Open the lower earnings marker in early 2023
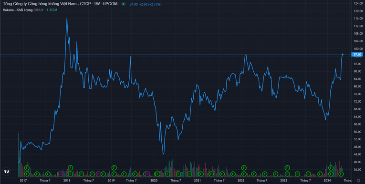365x184 pixels. (x=287, y=174)
